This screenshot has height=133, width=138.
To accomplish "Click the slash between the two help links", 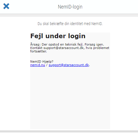I will [x=47, y=65].
